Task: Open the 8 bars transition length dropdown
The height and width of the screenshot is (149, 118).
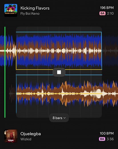Action: click(59, 118)
